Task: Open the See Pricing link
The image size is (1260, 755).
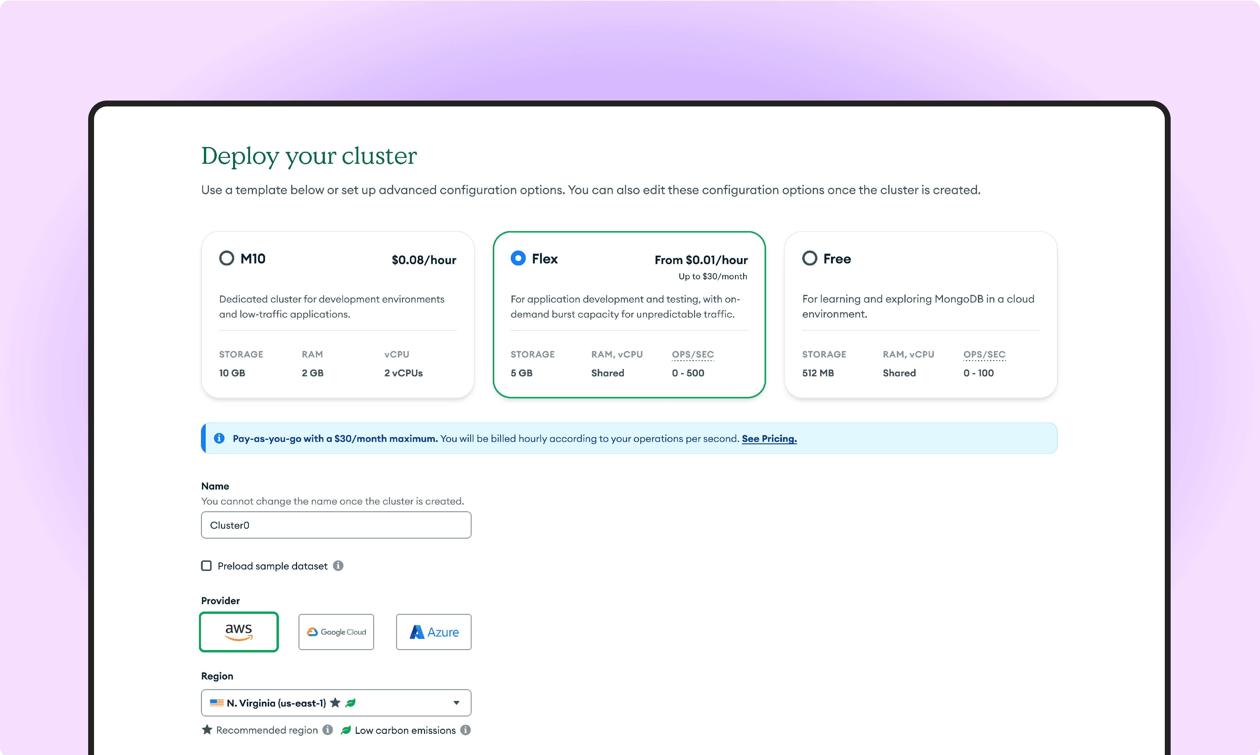Action: (769, 439)
